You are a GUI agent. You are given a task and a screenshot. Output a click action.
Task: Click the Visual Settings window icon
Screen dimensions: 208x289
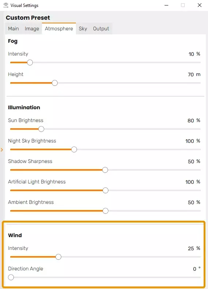(6, 5)
